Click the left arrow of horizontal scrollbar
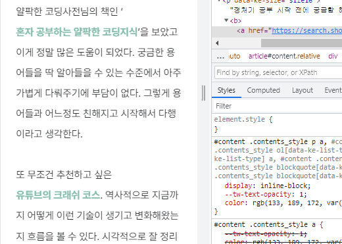 tap(217, 43)
